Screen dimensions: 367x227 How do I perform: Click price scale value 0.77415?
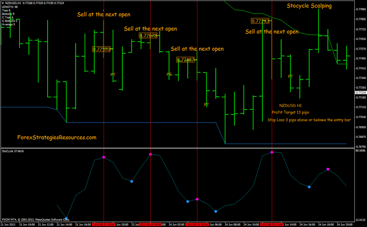pyautogui.click(x=361, y=68)
